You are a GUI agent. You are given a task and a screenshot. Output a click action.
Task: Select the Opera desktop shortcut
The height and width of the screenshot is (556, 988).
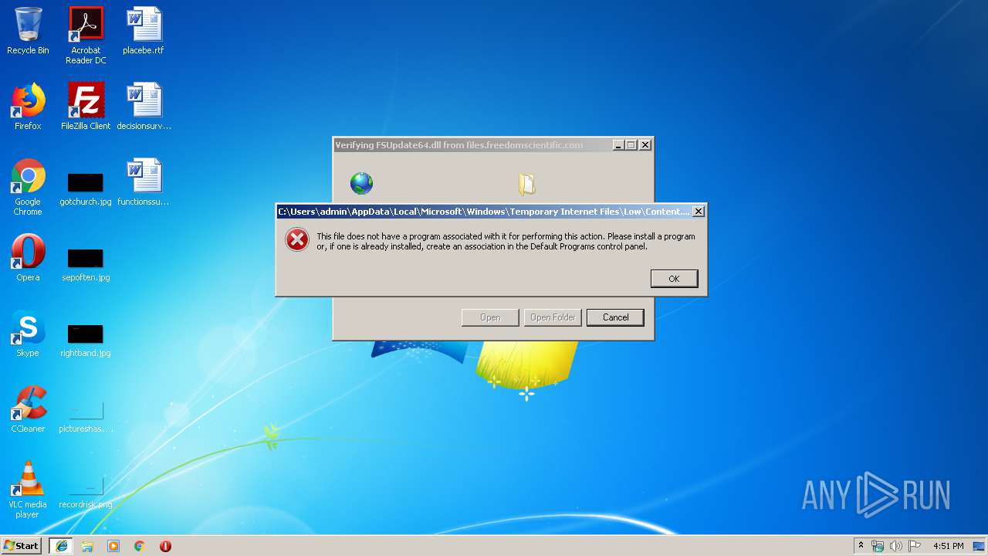click(28, 258)
